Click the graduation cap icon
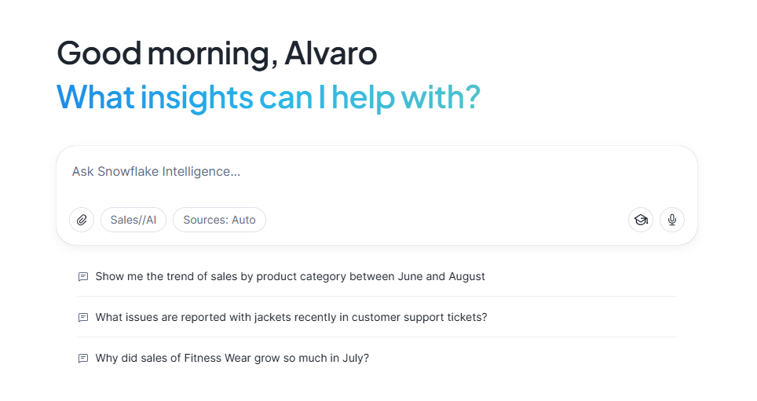 (x=641, y=220)
